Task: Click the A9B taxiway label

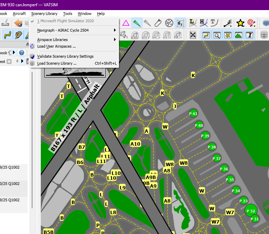Action: click(151, 177)
